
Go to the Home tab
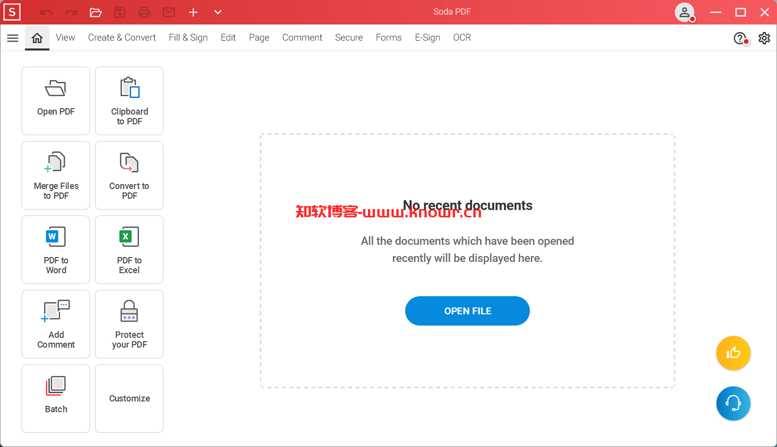click(x=37, y=38)
